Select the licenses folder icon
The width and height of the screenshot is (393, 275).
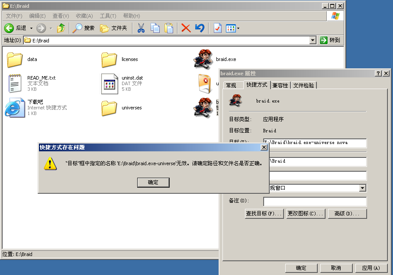tap(109, 60)
